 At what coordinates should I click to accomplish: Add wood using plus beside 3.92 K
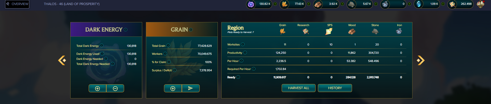click(342, 4)
